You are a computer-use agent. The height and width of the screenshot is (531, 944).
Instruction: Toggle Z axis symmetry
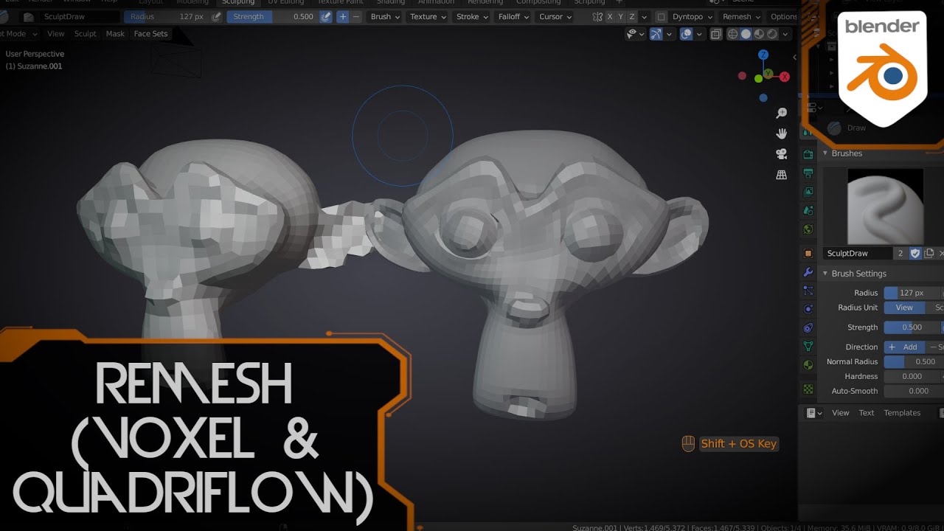click(631, 16)
